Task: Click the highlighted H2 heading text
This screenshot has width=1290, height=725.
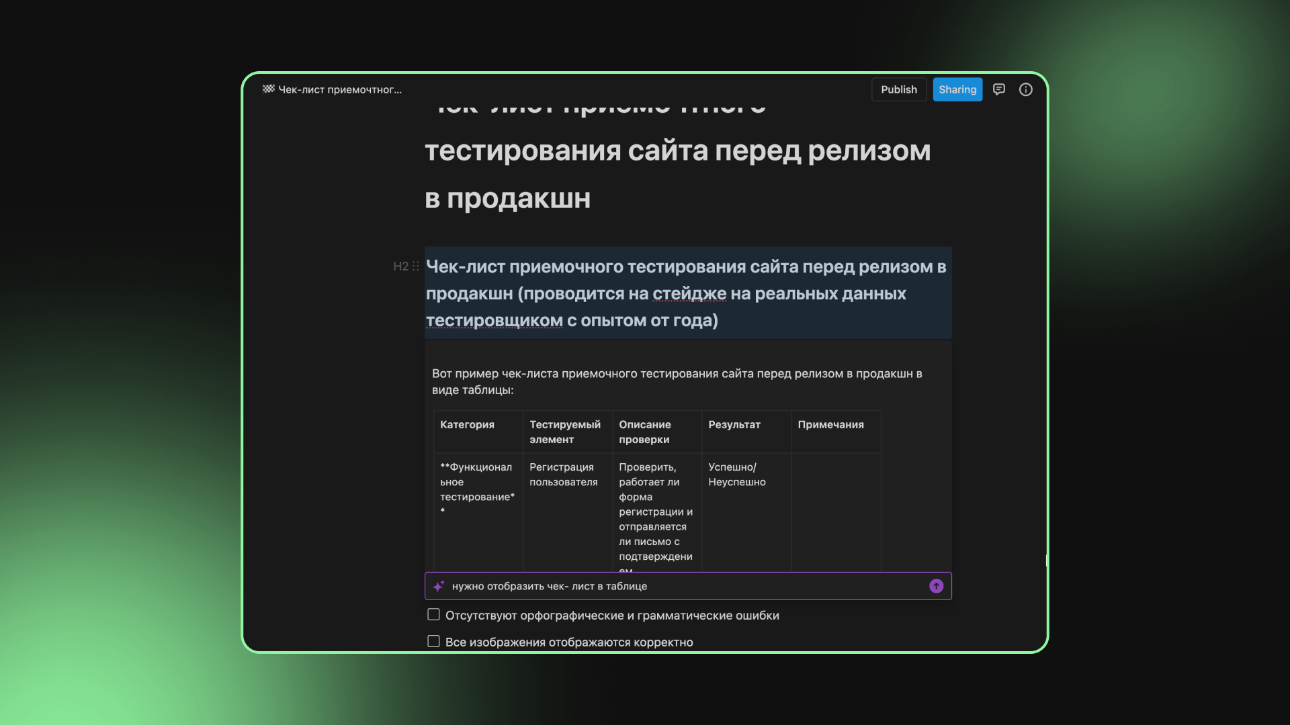Action: [x=685, y=293]
